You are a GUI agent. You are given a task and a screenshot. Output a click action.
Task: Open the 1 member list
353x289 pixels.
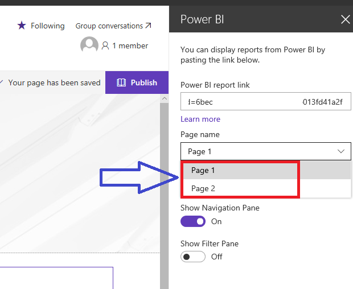[125, 46]
